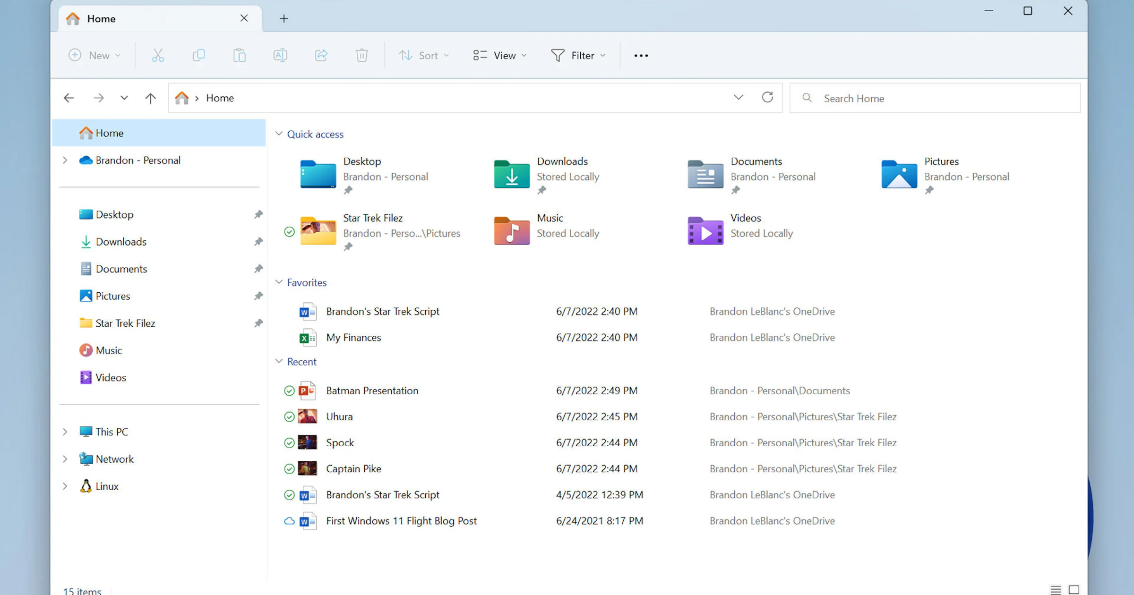Click the Share icon in toolbar

[321, 56]
